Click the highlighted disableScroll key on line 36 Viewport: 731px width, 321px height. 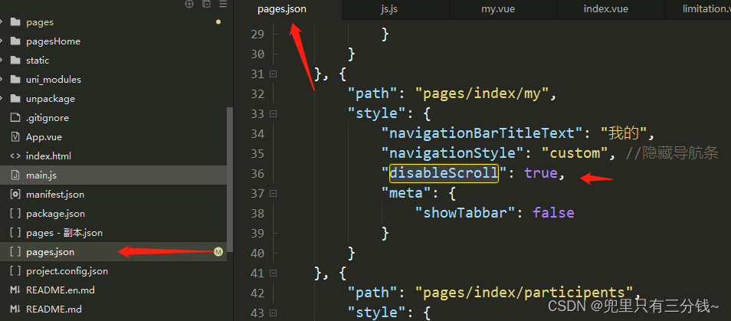[444, 173]
